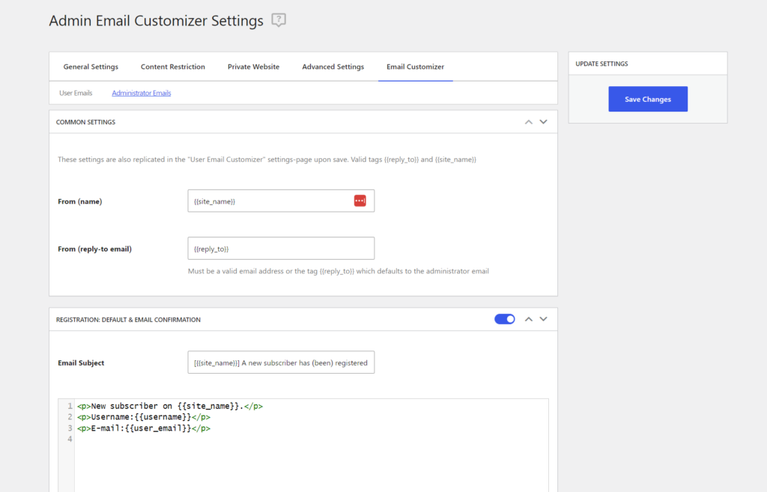Viewport: 767px width, 492px height.
Task: Click the red extension icon in From (name) field
Action: [x=360, y=201]
